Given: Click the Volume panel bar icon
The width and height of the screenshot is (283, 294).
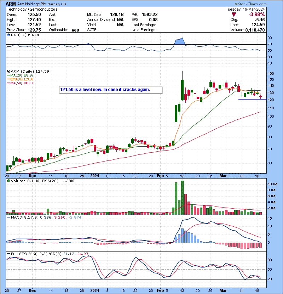Looking at the screenshot, I should pos(8,181).
